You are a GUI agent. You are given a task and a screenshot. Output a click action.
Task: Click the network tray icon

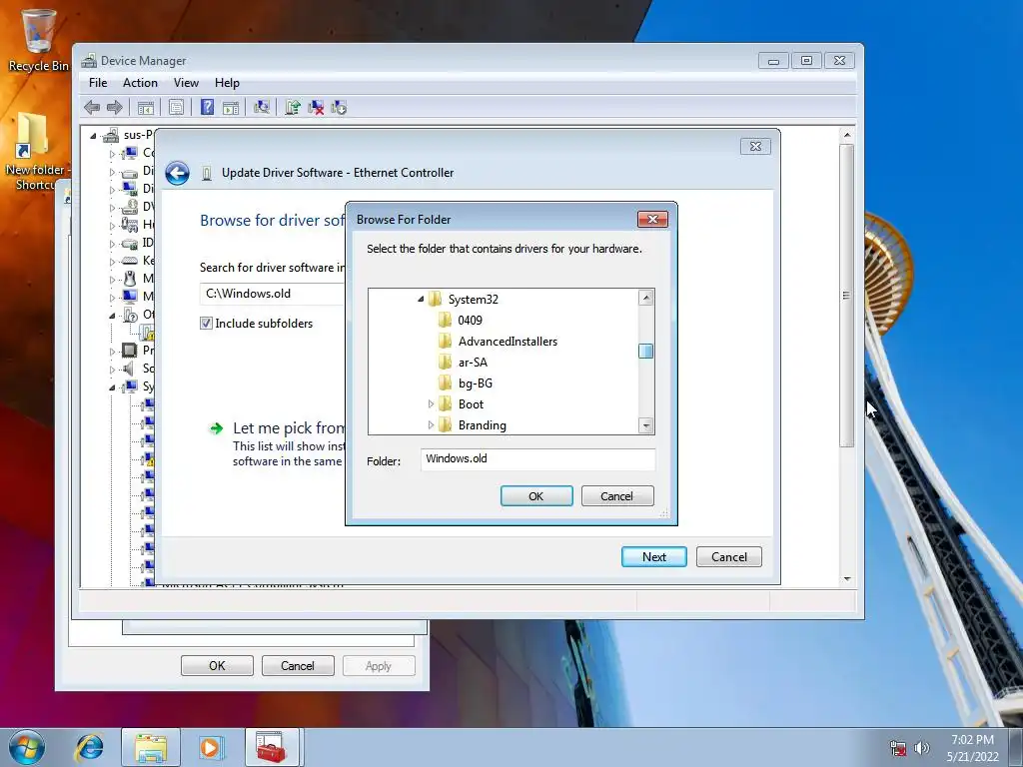[x=898, y=748]
